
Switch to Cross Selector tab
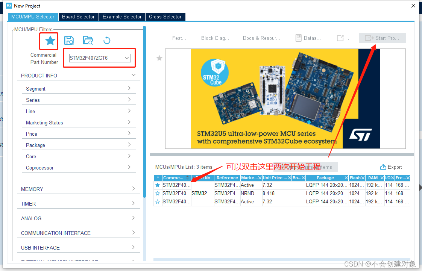click(165, 17)
